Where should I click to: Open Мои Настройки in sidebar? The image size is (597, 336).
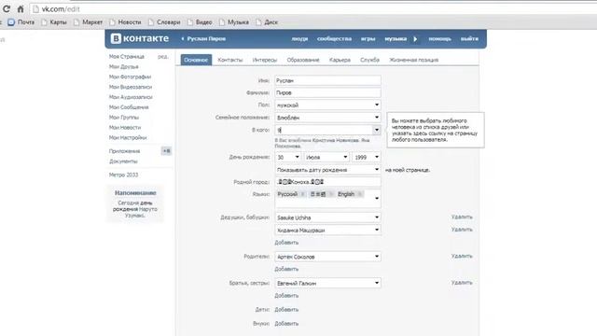tap(128, 137)
